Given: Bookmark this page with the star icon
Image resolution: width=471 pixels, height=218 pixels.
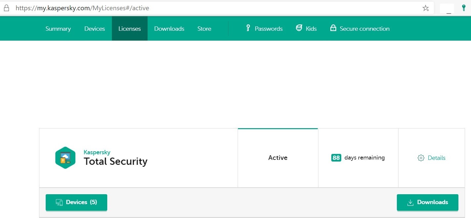Looking at the screenshot, I should coord(426,8).
